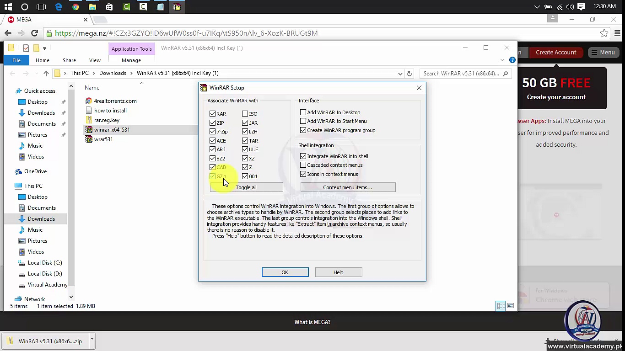Toggle the TAR association checkbox

coord(245,141)
